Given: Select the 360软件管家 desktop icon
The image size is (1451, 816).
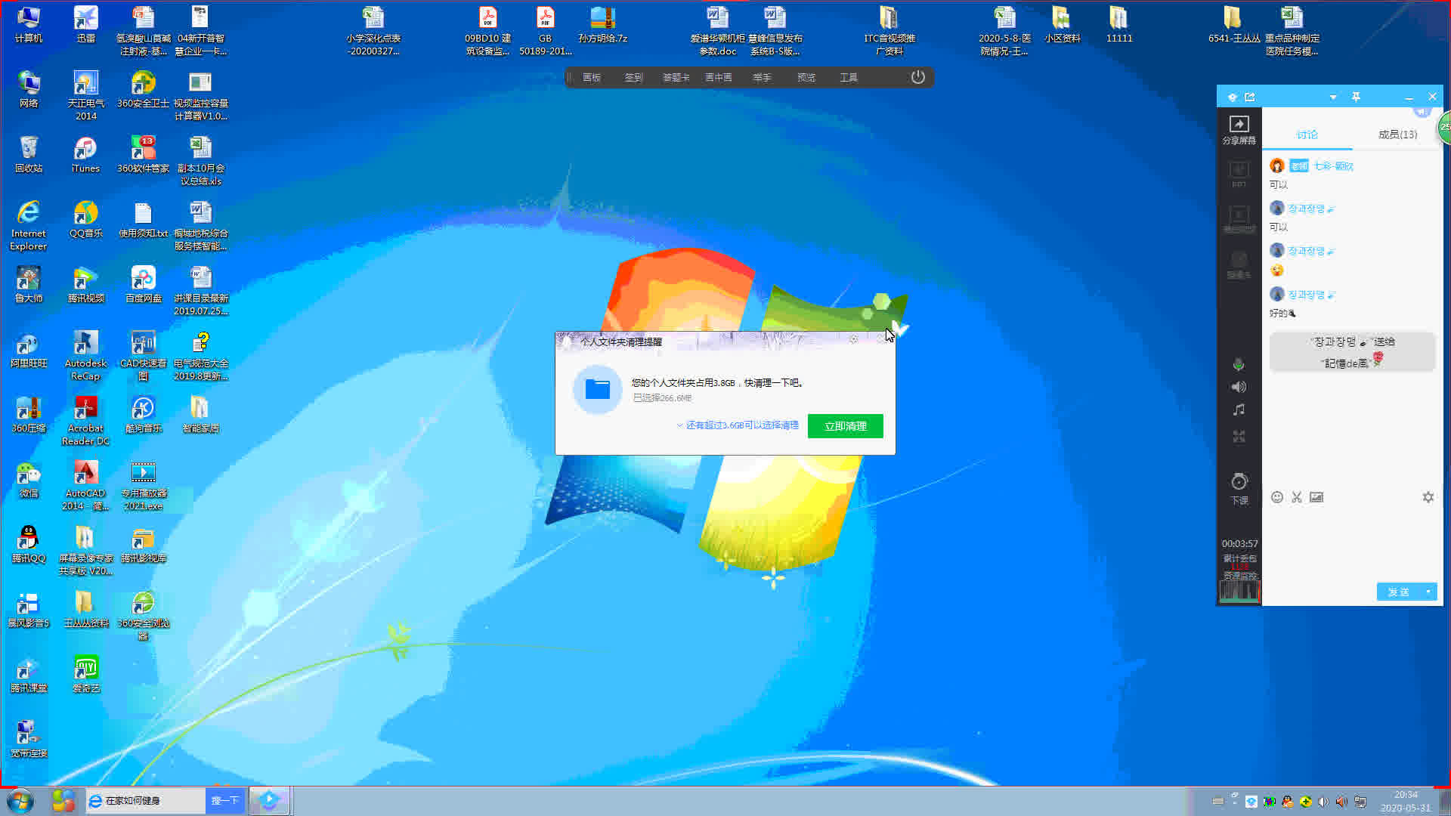Looking at the screenshot, I should pos(143,154).
